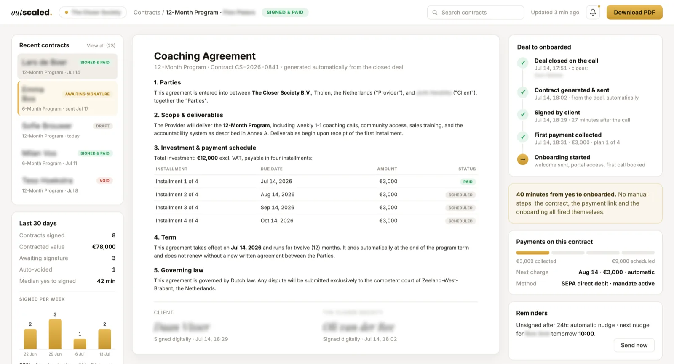The height and width of the screenshot is (364, 674).
Task: Click the Onboarding started arrow icon
Action: pos(523,159)
